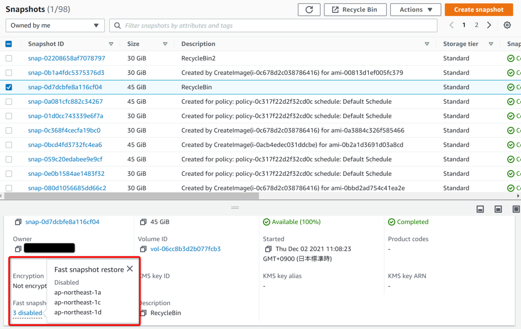521x329 pixels.
Task: Open snap-0d7dcbfe8a116cf04 link in details panel
Action: pos(62,222)
